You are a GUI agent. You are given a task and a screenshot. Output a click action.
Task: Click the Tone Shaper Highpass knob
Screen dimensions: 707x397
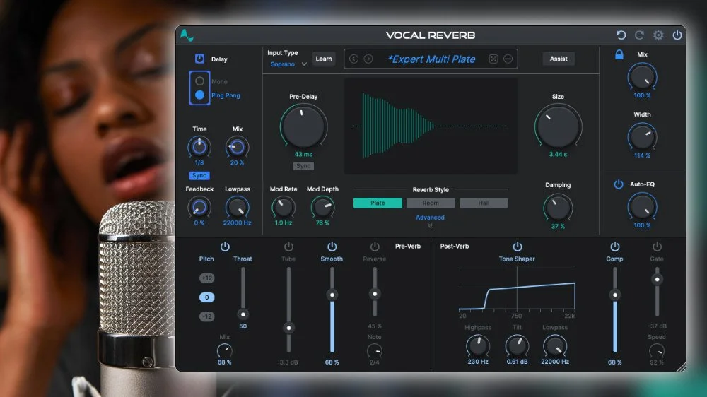477,346
